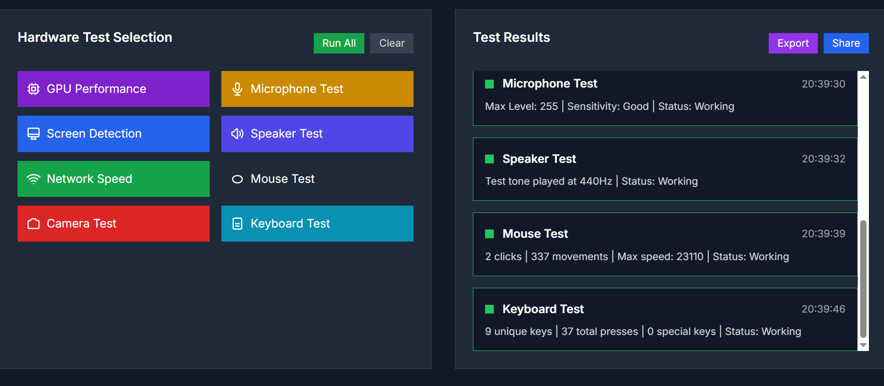Clear the selected hardware tests
Viewport: 884px width, 386px height.
click(x=392, y=43)
